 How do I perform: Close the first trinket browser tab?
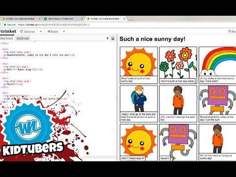[39, 19]
